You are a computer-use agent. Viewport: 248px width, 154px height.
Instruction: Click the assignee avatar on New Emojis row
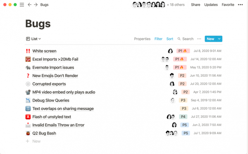pos(172,76)
